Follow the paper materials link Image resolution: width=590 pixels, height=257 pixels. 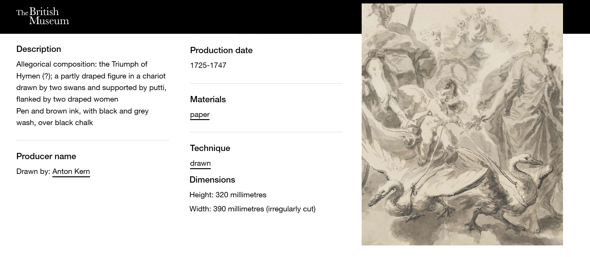(199, 114)
